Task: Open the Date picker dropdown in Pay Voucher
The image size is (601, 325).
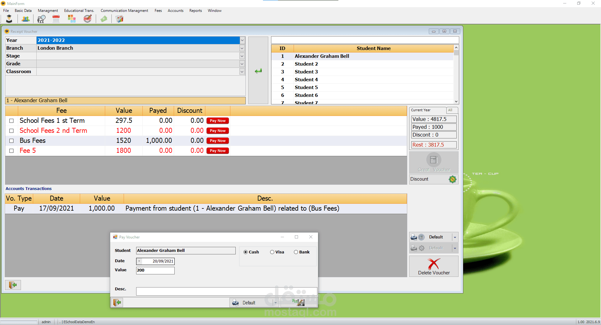Action: [139, 261]
